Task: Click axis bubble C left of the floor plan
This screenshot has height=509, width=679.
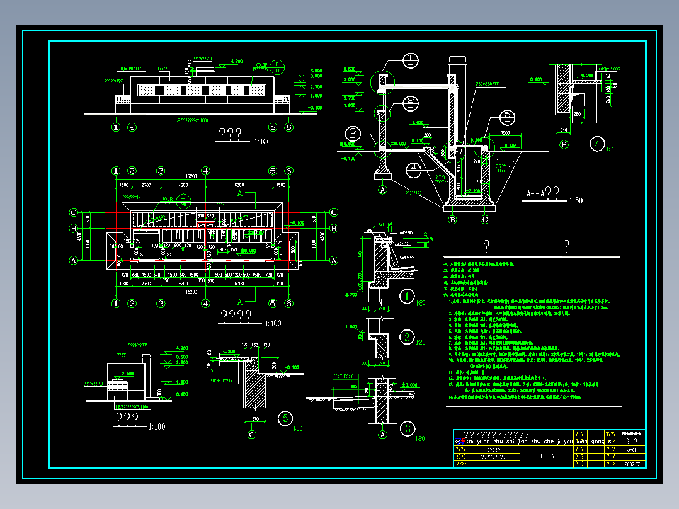Action: pyautogui.click(x=73, y=212)
